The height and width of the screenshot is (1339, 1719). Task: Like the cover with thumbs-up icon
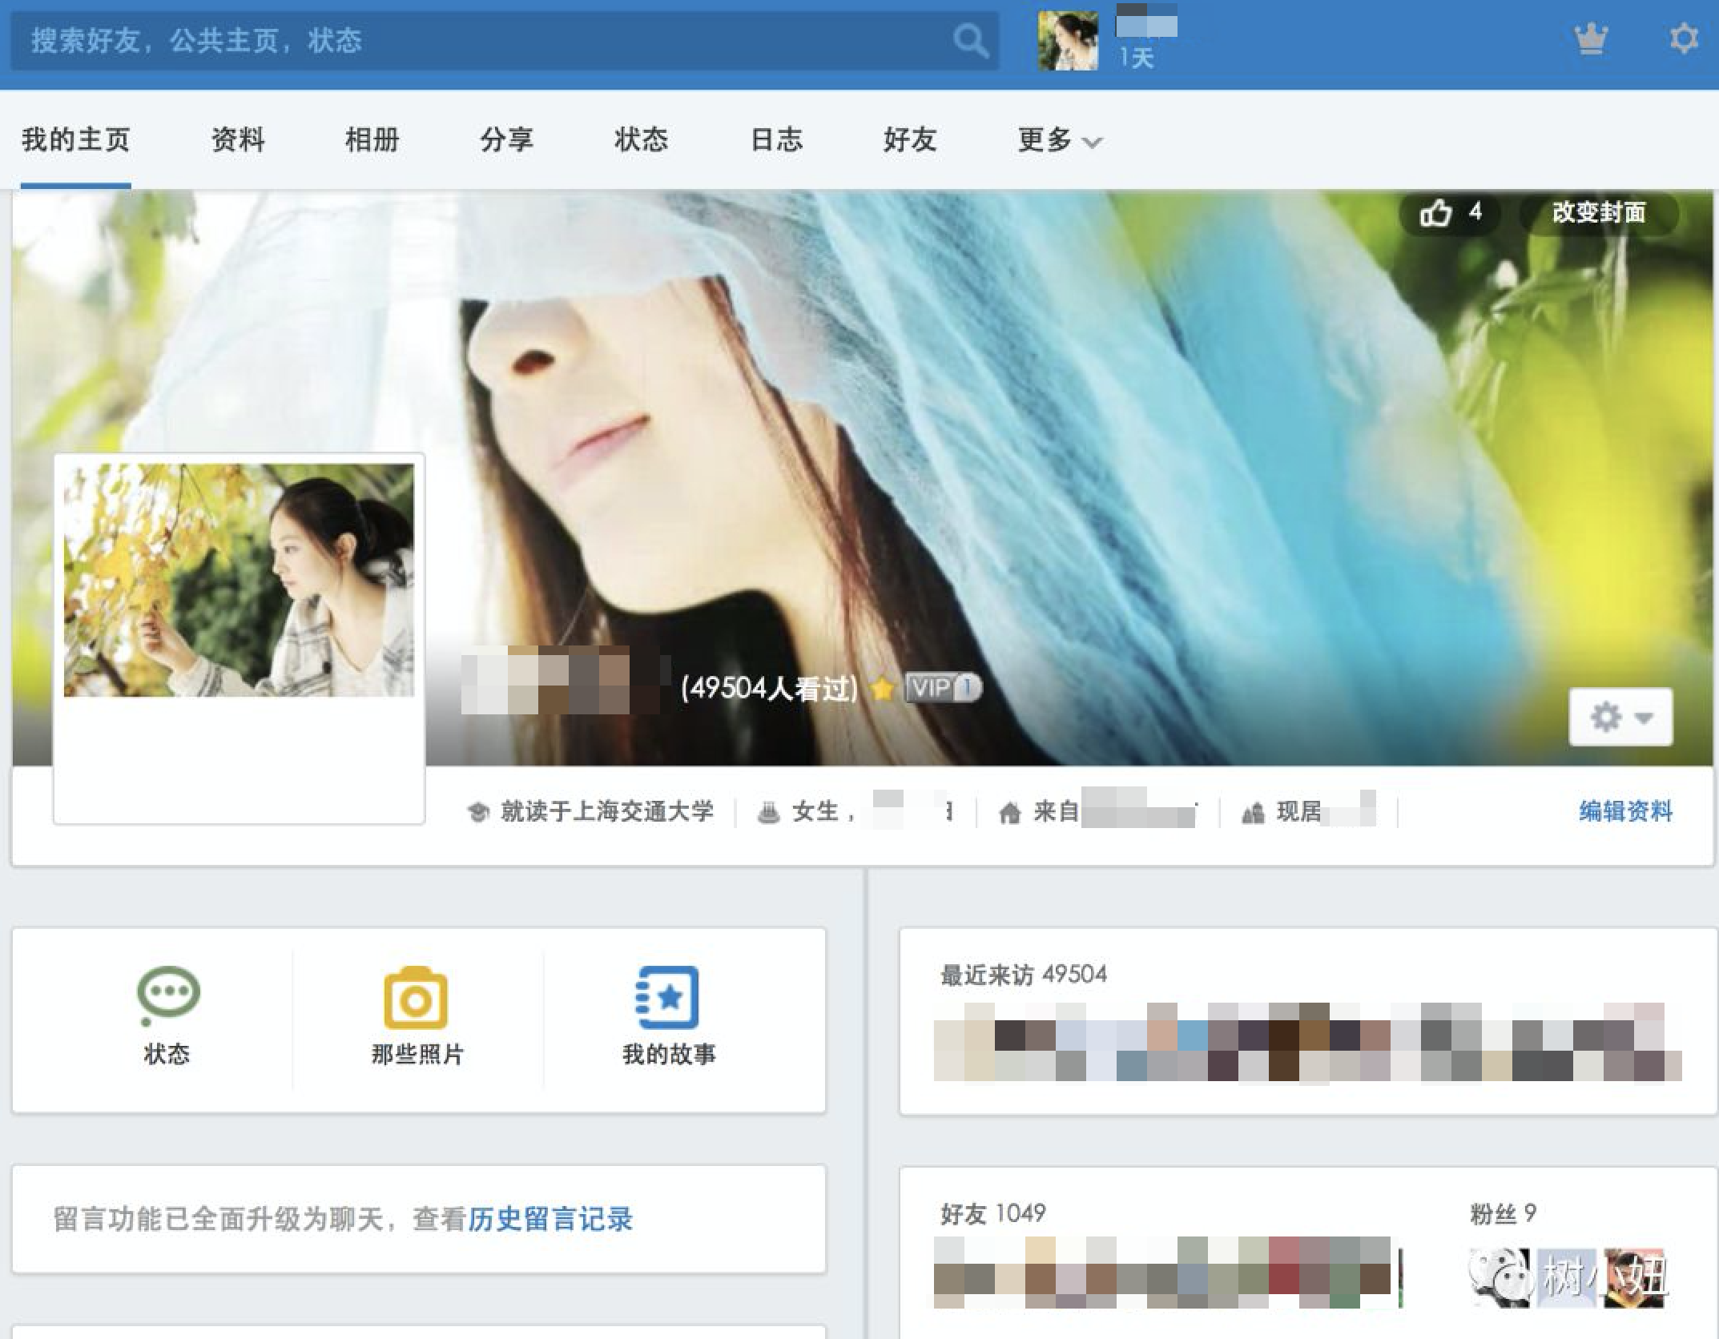pyautogui.click(x=1435, y=213)
